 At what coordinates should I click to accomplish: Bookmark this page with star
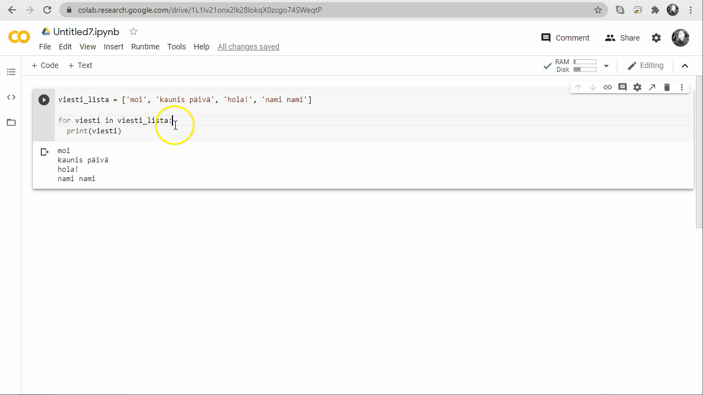coord(598,10)
